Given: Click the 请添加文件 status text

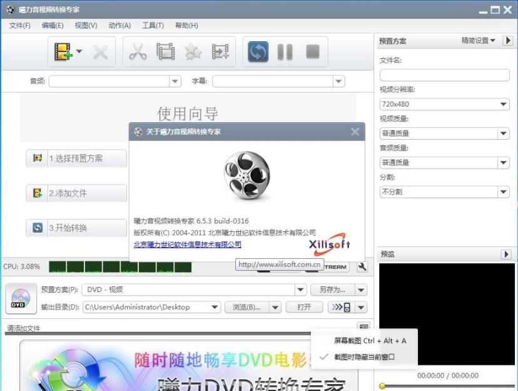Looking at the screenshot, I should tap(23, 328).
